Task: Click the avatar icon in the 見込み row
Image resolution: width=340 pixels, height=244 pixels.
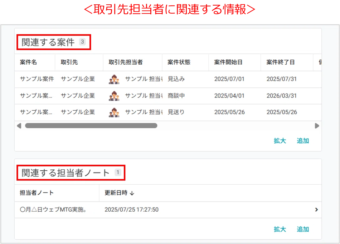Action: pos(114,79)
